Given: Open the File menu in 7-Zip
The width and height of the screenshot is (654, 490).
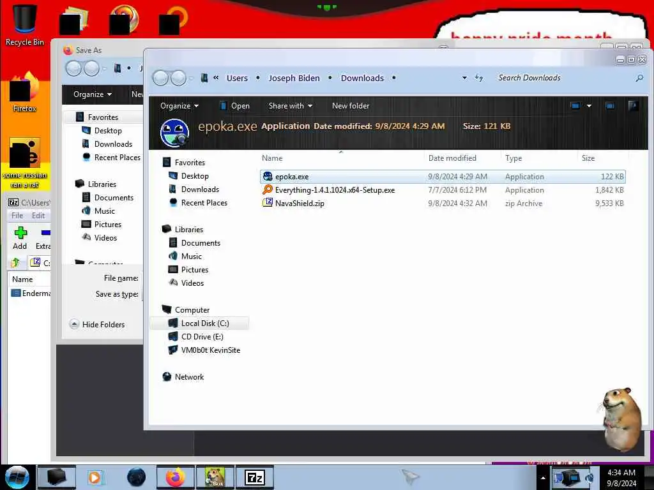Looking at the screenshot, I should click(x=17, y=216).
